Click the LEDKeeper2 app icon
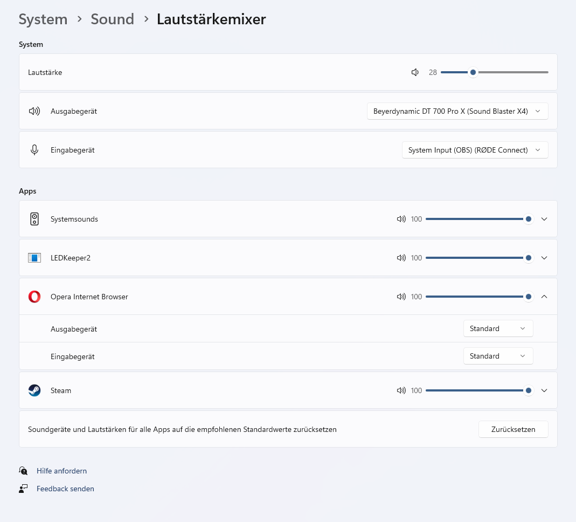This screenshot has width=576, height=522. click(34, 258)
